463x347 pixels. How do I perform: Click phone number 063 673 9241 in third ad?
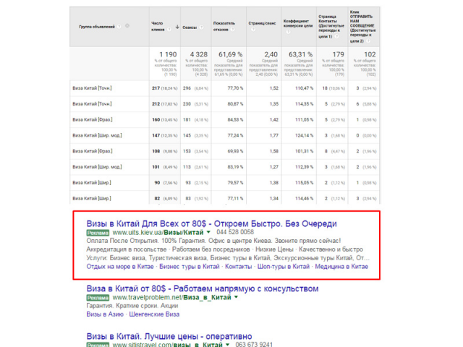254,344
